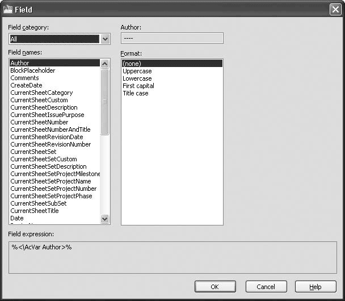Open the Field category dropdown arrow
The width and height of the screenshot is (345, 301).
[x=105, y=39]
